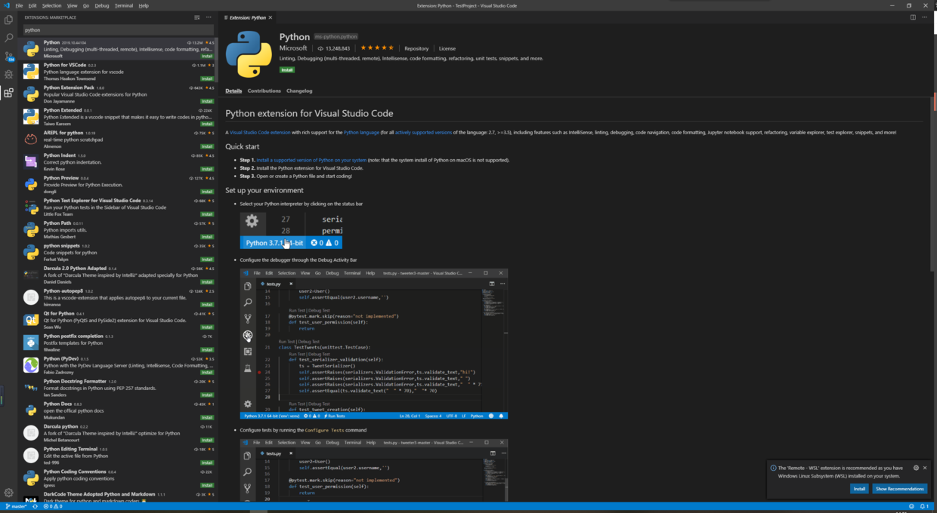Image resolution: width=937 pixels, height=513 pixels.
Task: Click the synchronize changes icon in status bar
Action: point(34,506)
